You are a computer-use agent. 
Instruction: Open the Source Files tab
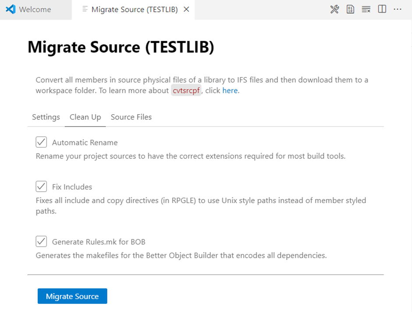[x=131, y=117]
